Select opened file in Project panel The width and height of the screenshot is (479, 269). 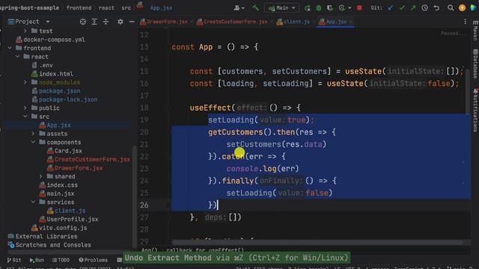pyautogui.click(x=83, y=22)
